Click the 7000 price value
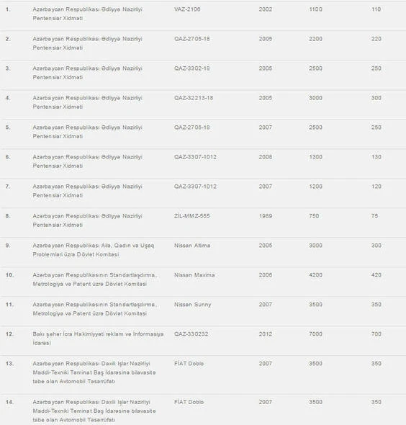Screen dimensions: 406x425 pos(315,334)
